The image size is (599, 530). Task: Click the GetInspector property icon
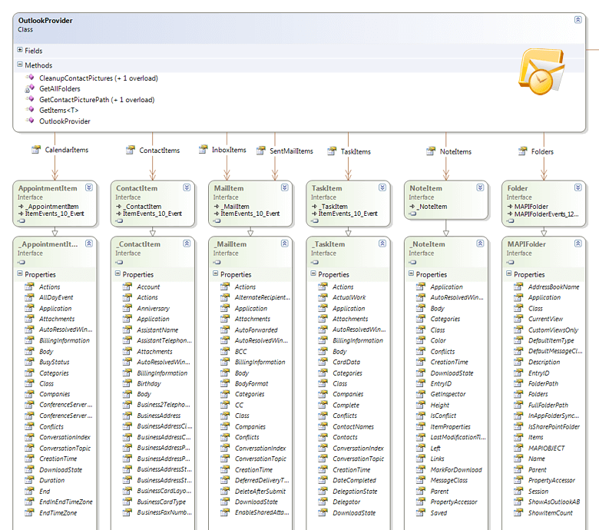point(421,394)
